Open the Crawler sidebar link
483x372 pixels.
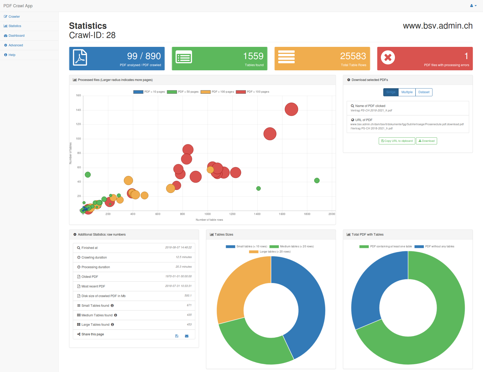(x=14, y=16)
